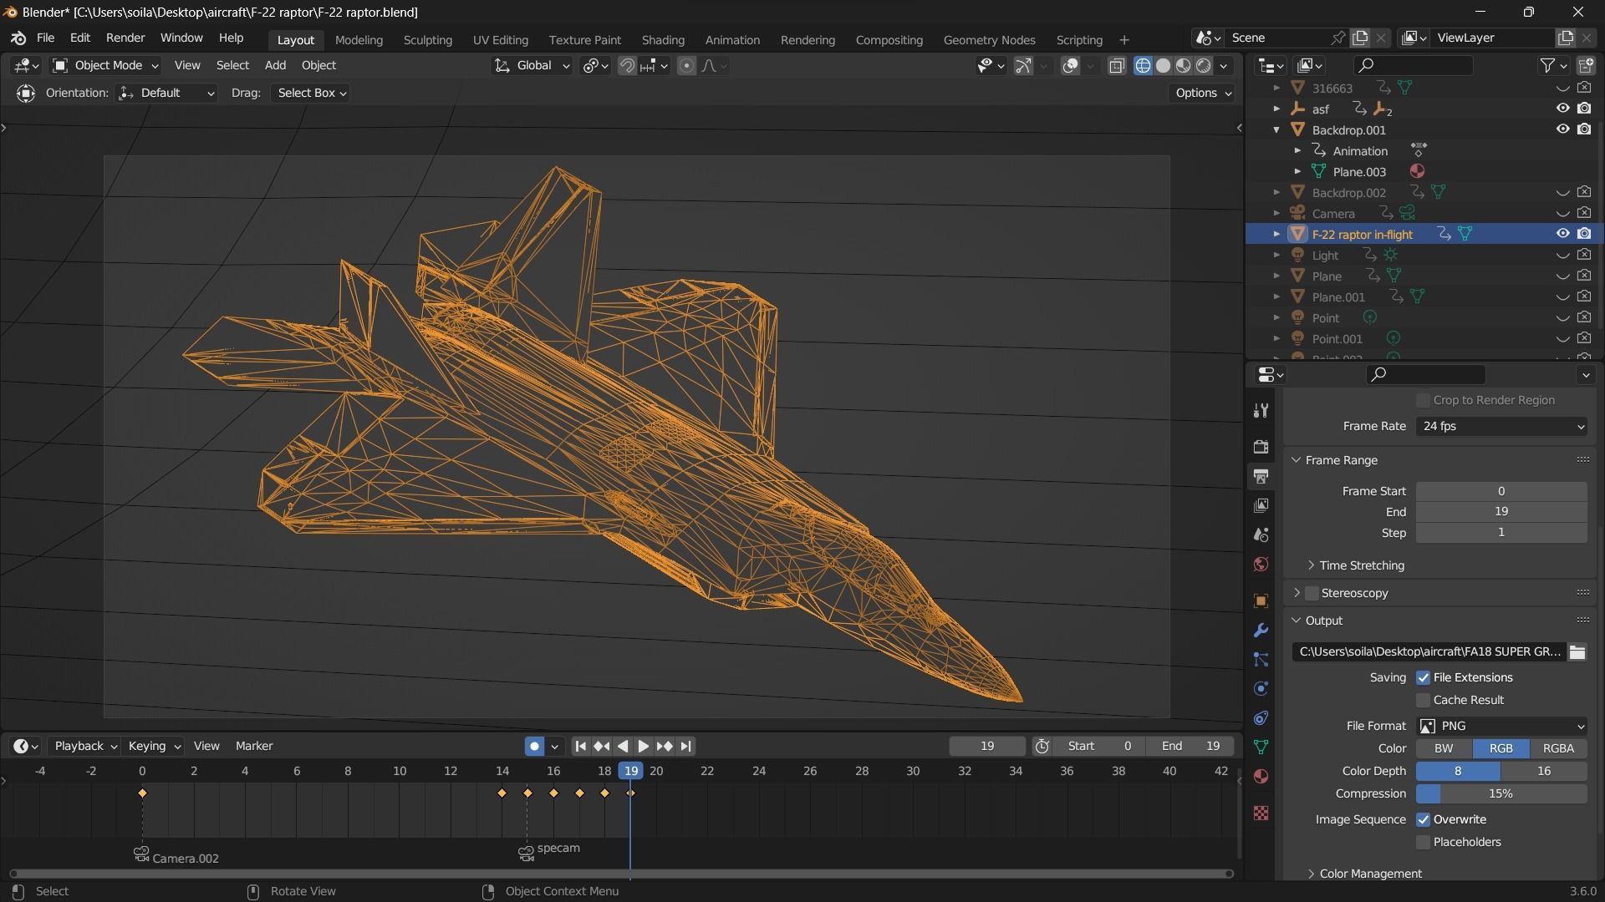Open the View Layer properties tab
Viewport: 1605px width, 902px height.
point(1261,505)
